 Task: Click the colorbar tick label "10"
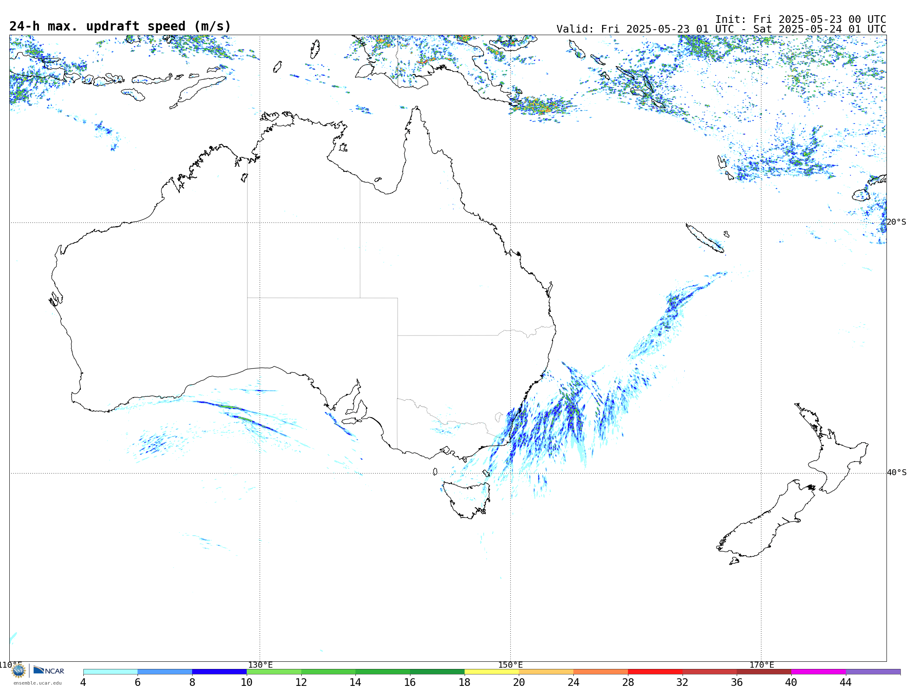[247, 682]
